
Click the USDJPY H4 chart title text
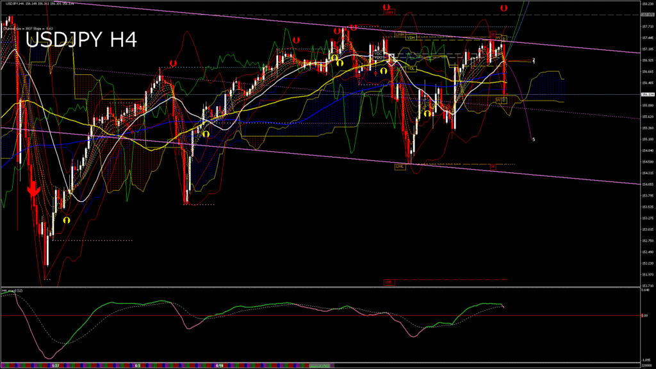(81, 40)
